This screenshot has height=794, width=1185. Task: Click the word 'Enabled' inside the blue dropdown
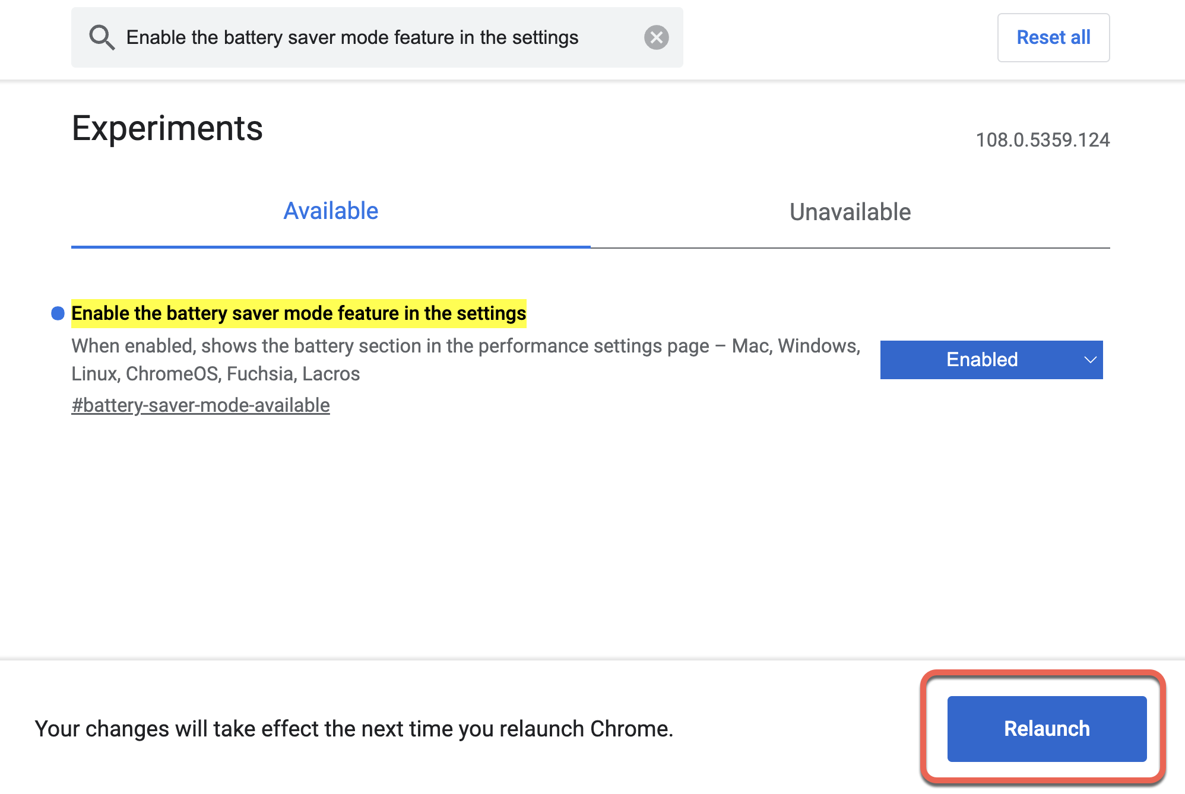[981, 360]
